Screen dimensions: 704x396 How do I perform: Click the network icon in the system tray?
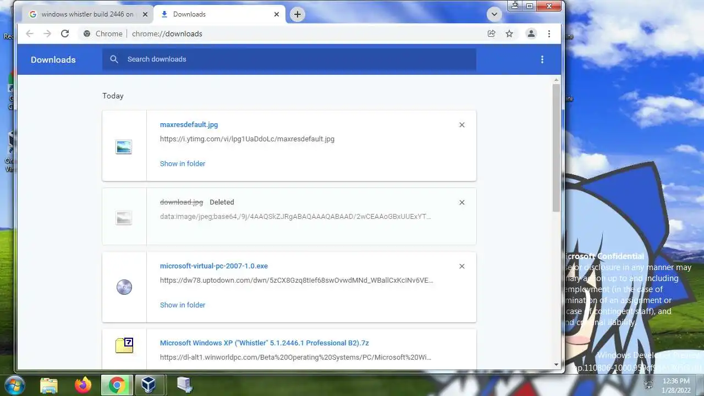click(648, 385)
